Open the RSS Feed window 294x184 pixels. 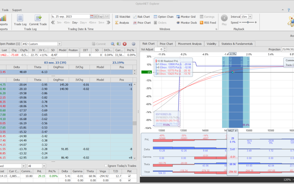pyautogui.click(x=208, y=23)
